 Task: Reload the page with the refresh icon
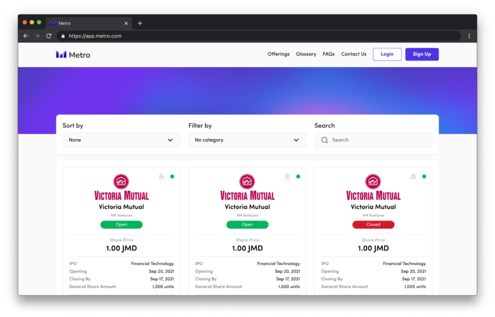click(49, 36)
